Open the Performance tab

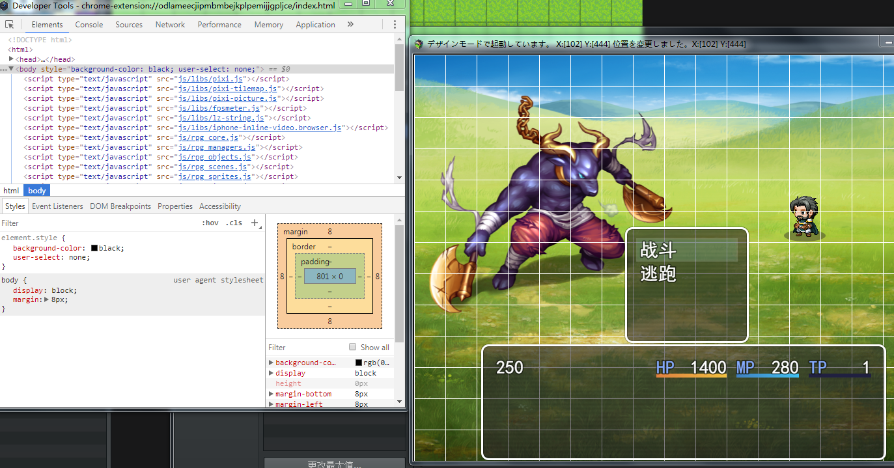(x=219, y=25)
